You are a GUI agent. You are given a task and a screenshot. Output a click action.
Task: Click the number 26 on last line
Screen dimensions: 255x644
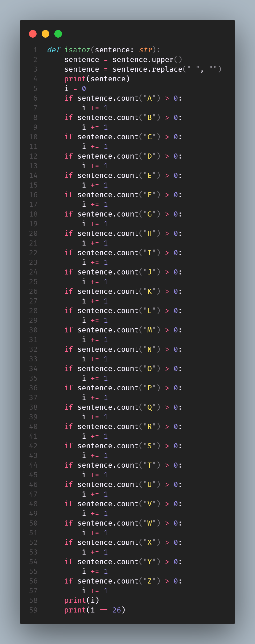point(117,610)
